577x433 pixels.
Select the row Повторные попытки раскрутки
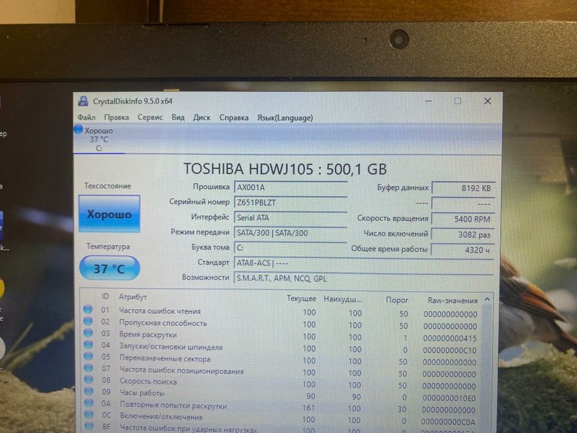click(281, 407)
